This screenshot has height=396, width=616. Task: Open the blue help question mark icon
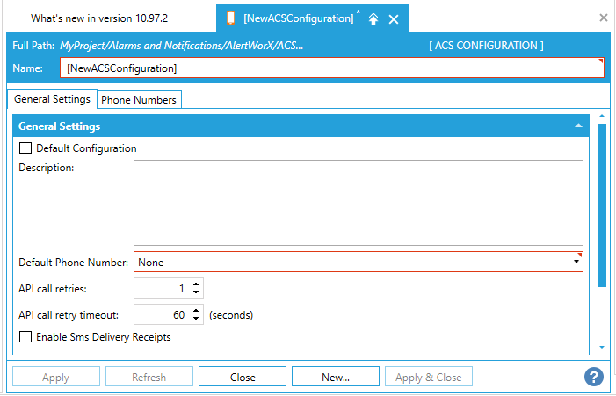593,377
